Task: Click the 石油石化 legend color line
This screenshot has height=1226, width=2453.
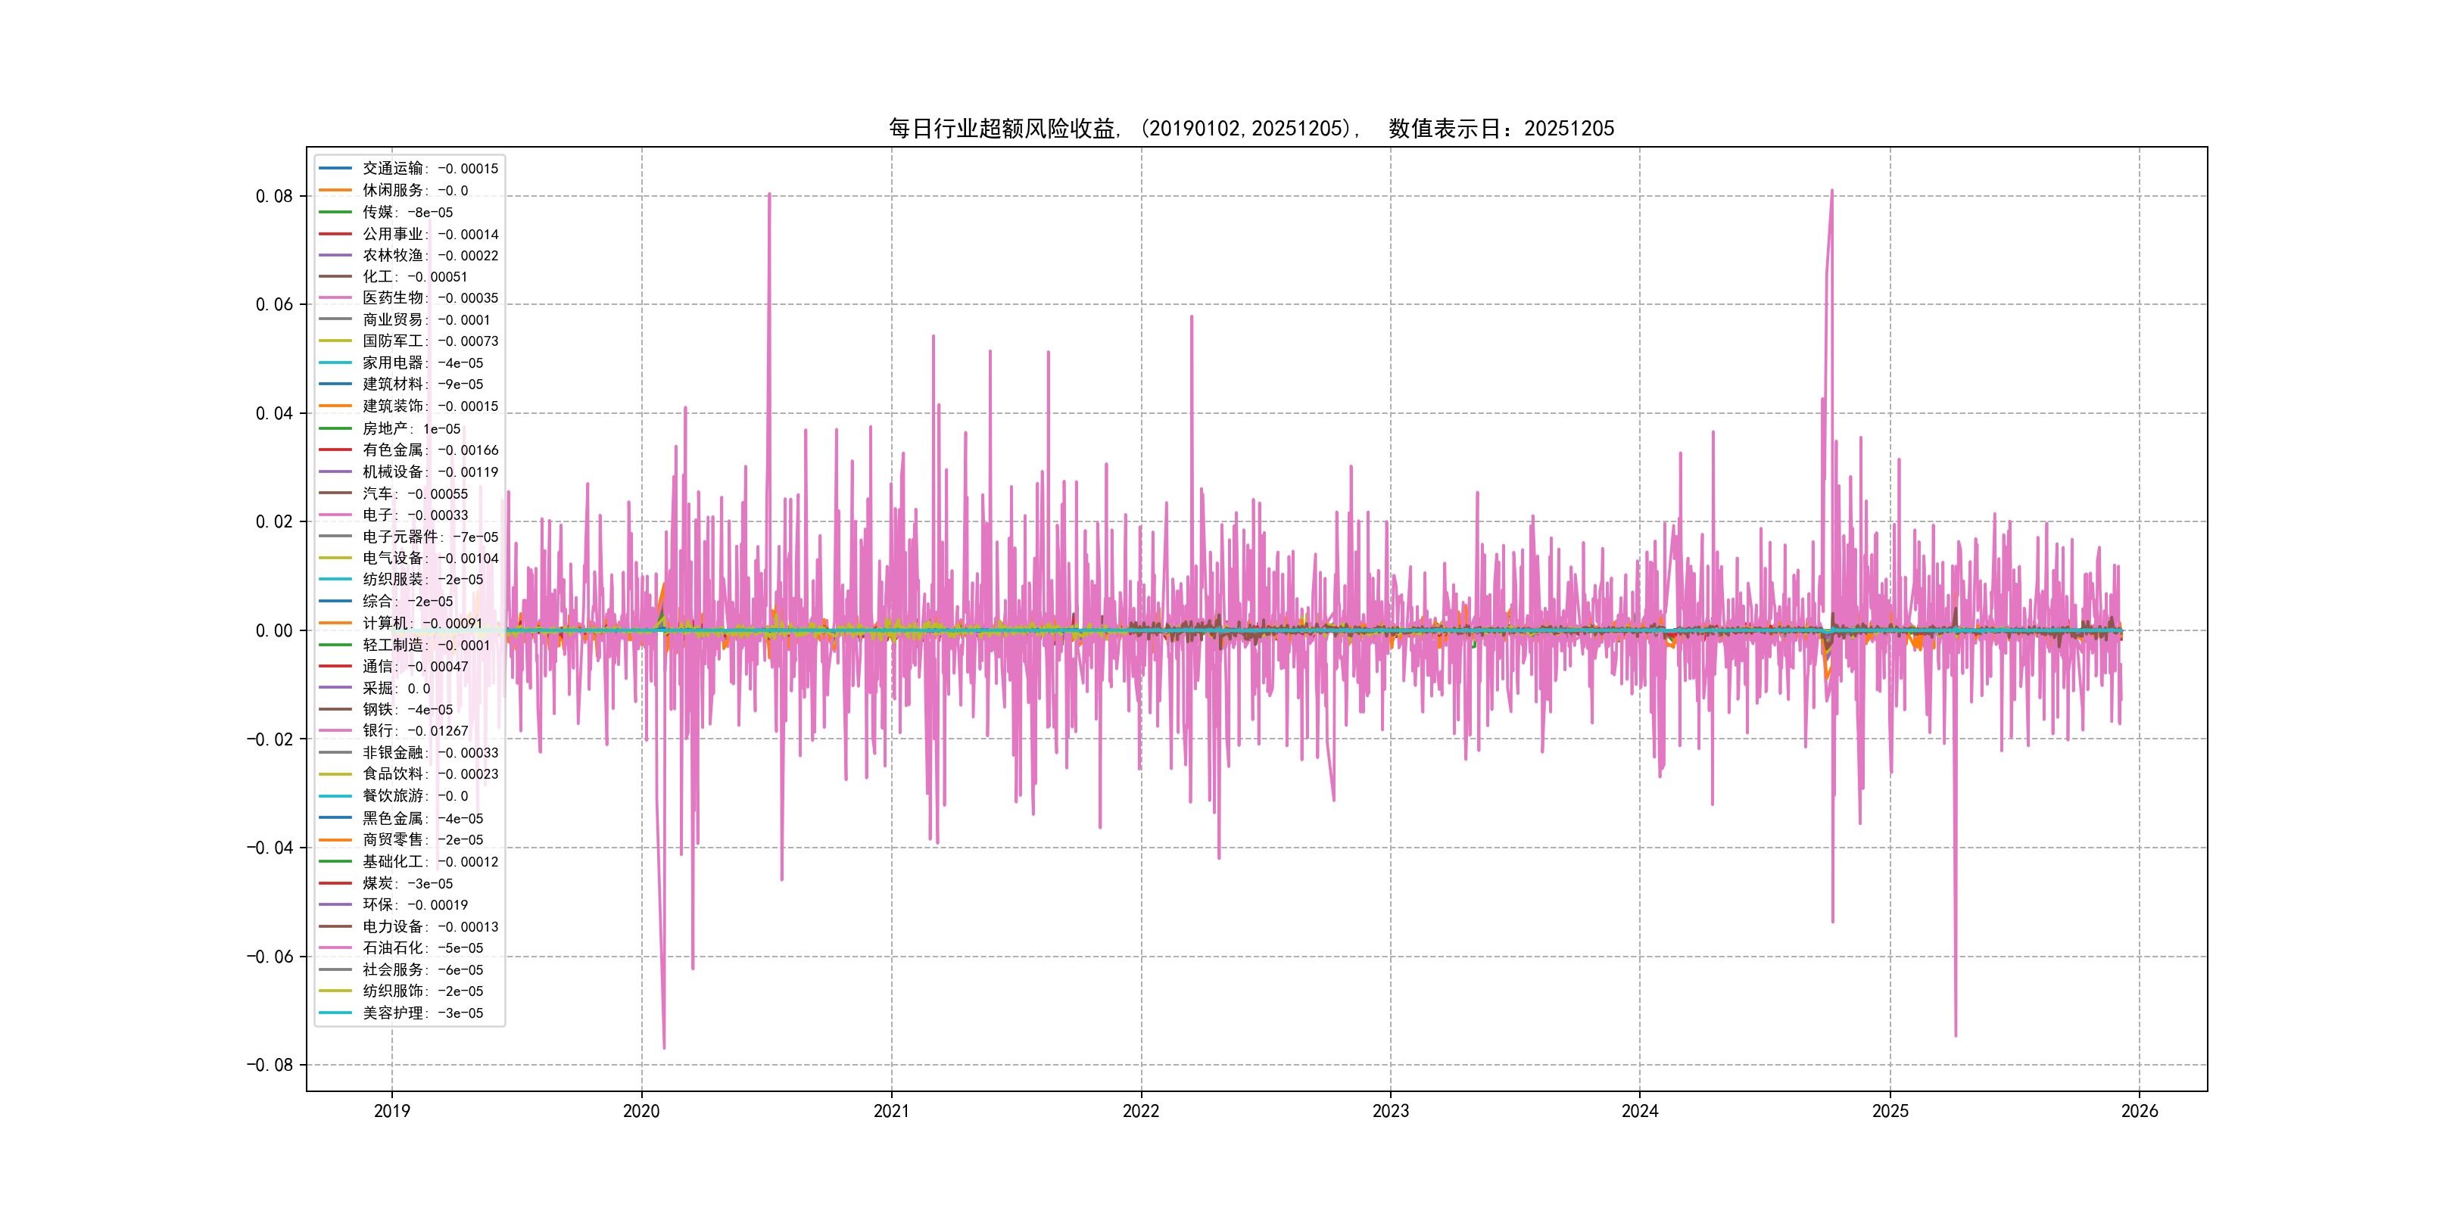Action: click(335, 948)
